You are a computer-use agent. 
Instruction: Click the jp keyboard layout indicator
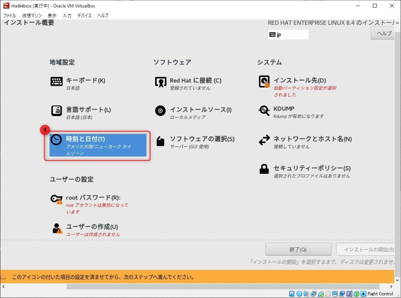click(288, 35)
